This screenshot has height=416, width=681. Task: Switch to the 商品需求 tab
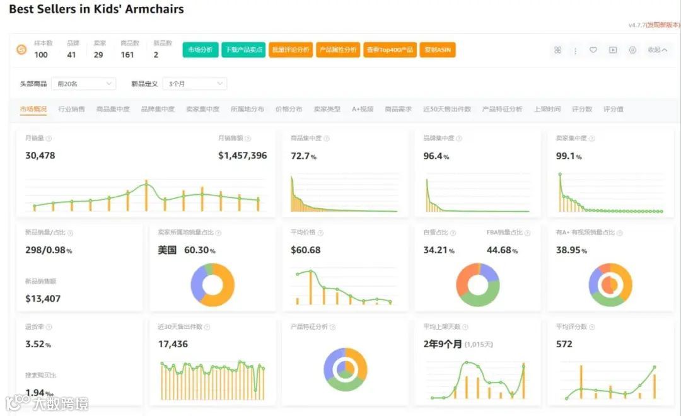[x=399, y=109]
